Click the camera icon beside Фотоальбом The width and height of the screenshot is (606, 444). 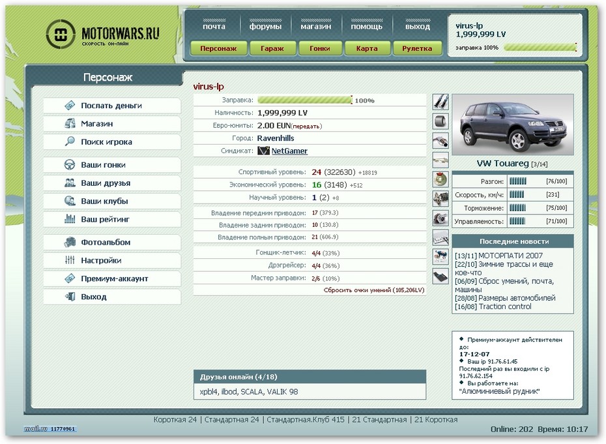click(x=70, y=242)
